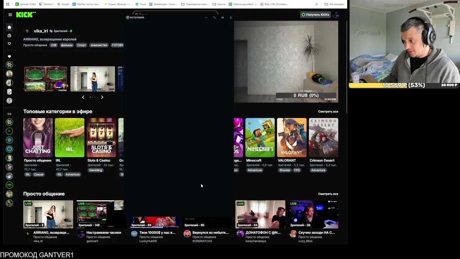Click FPS tag under VALORANT
The image size is (460, 259).
pyautogui.click(x=297, y=170)
